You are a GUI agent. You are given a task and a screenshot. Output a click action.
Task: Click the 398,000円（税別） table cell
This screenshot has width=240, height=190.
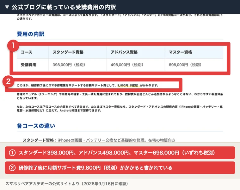[78, 65]
